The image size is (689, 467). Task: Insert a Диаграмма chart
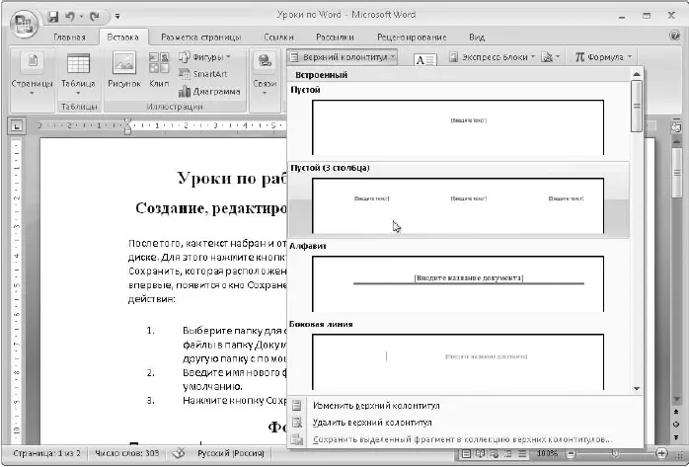coord(209,92)
